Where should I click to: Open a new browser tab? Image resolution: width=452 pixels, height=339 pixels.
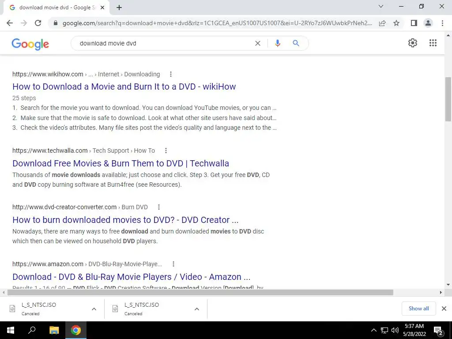click(119, 8)
